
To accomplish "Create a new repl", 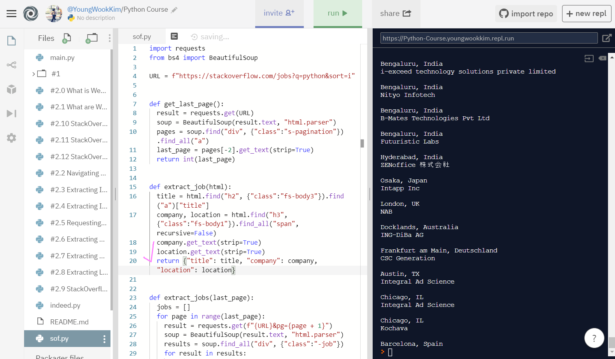I will coord(587,14).
